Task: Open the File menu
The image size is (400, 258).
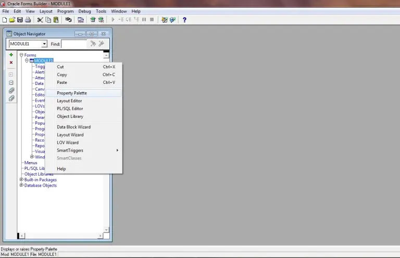Action: (x=6, y=11)
